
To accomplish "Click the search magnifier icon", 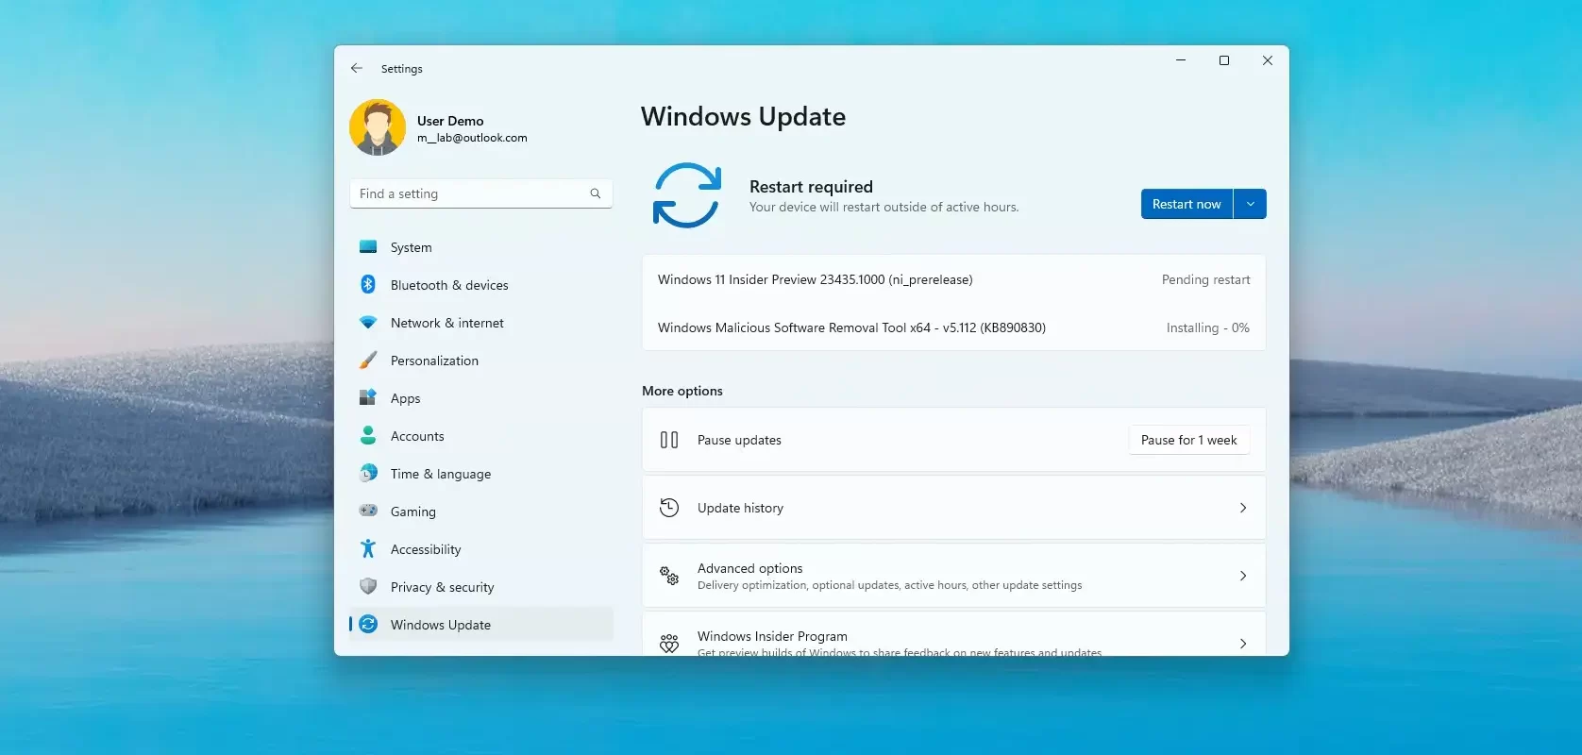I will 596,193.
